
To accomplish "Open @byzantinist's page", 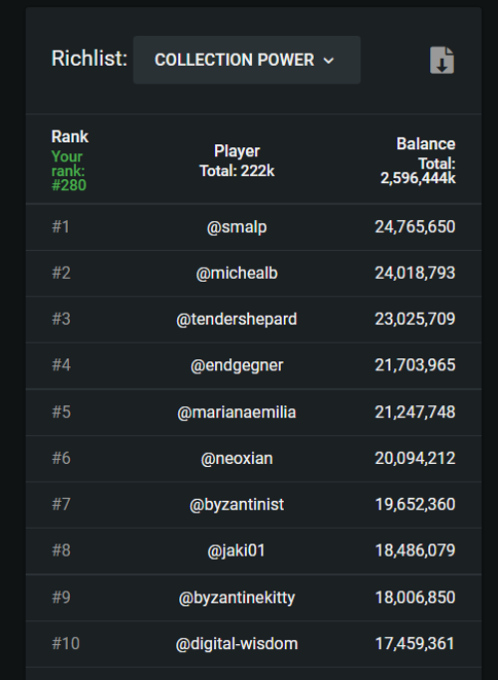I will click(x=237, y=505).
